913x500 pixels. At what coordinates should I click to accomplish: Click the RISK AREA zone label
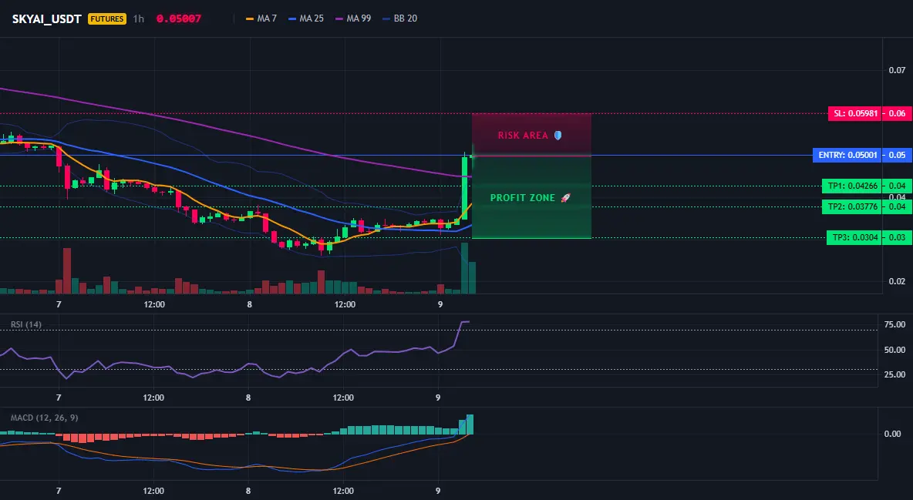tap(523, 136)
